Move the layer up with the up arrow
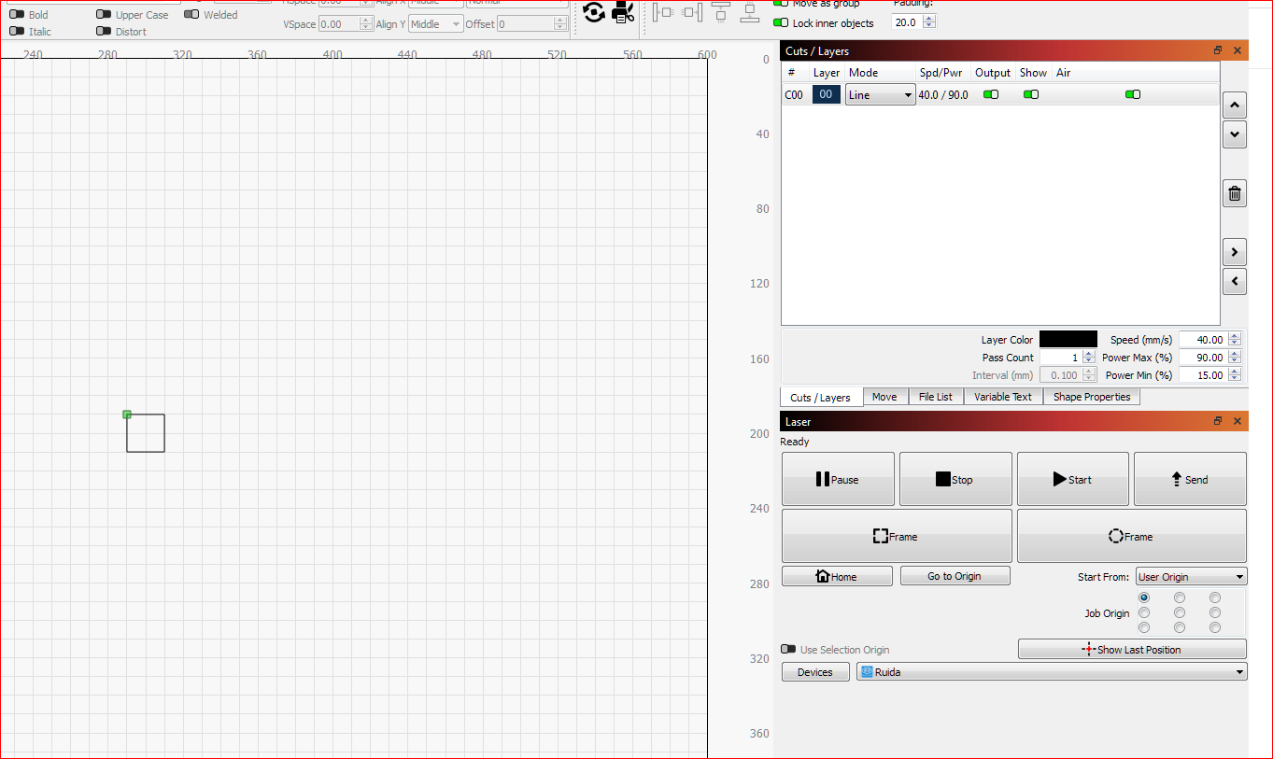The width and height of the screenshot is (1273, 759). pos(1234,105)
